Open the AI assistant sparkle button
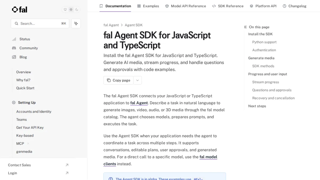This screenshot has height=180, width=320. (76, 23)
